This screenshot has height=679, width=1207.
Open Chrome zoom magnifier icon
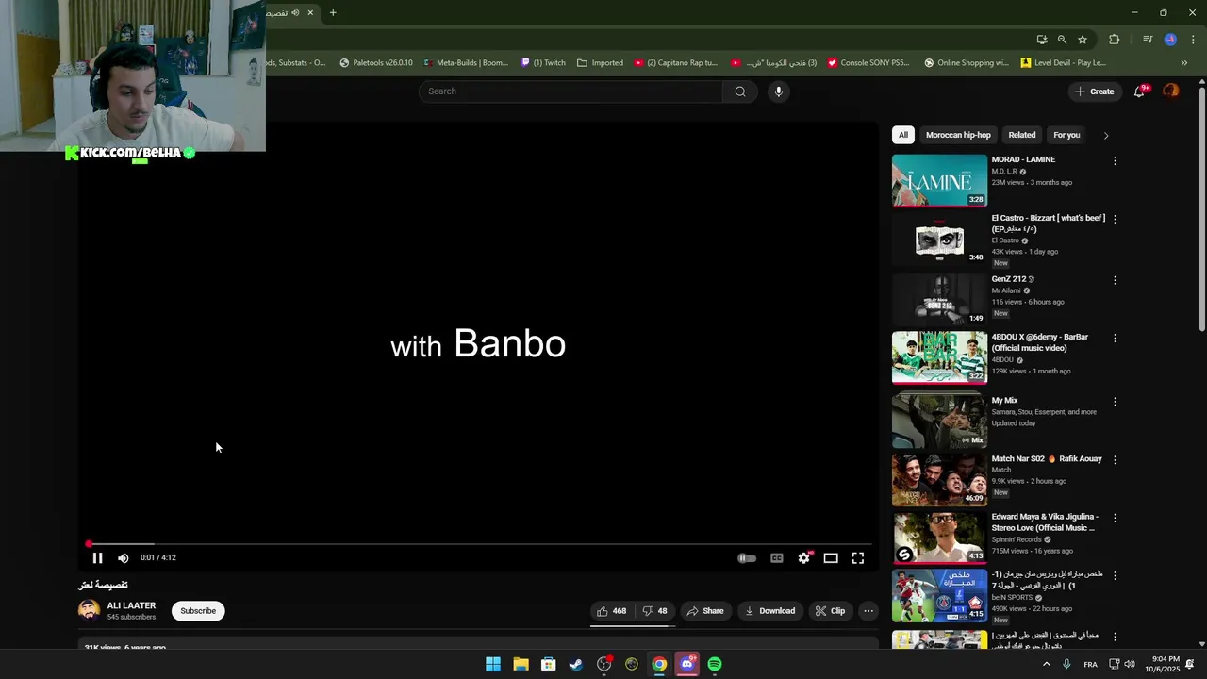pyautogui.click(x=1062, y=40)
